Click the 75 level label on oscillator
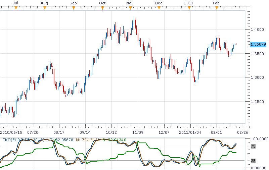 tap(253, 146)
